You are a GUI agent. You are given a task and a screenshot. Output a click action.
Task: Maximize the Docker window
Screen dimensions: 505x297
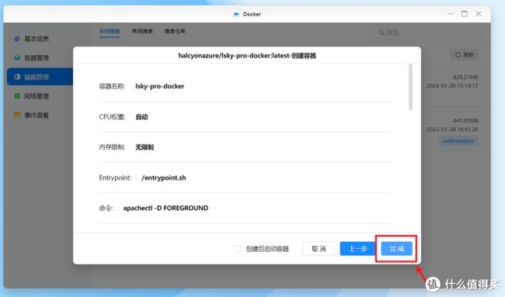(465, 14)
